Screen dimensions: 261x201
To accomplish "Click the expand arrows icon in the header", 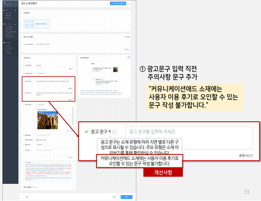I will click(x=129, y=3).
